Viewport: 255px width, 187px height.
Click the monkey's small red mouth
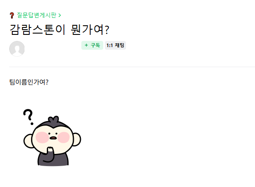tap(53, 138)
